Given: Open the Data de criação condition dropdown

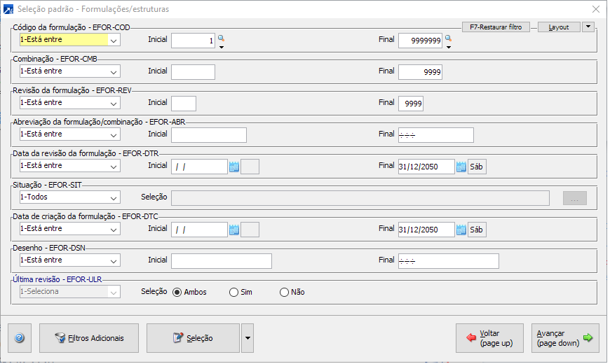Looking at the screenshot, I should coord(70,229).
